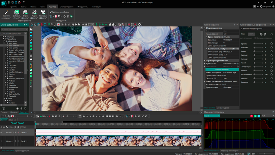This screenshot has height=155, width=275.
Task: Open the 720p preview quality dropdown
Action: click(x=44, y=116)
